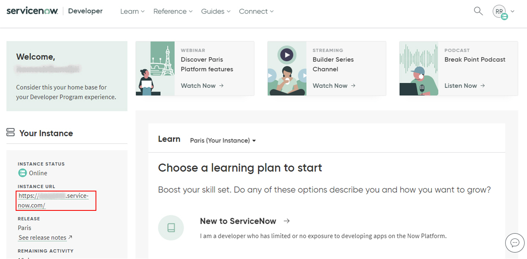Play the Builder Series Channel video icon
This screenshot has height=259, width=527.
coord(287,54)
